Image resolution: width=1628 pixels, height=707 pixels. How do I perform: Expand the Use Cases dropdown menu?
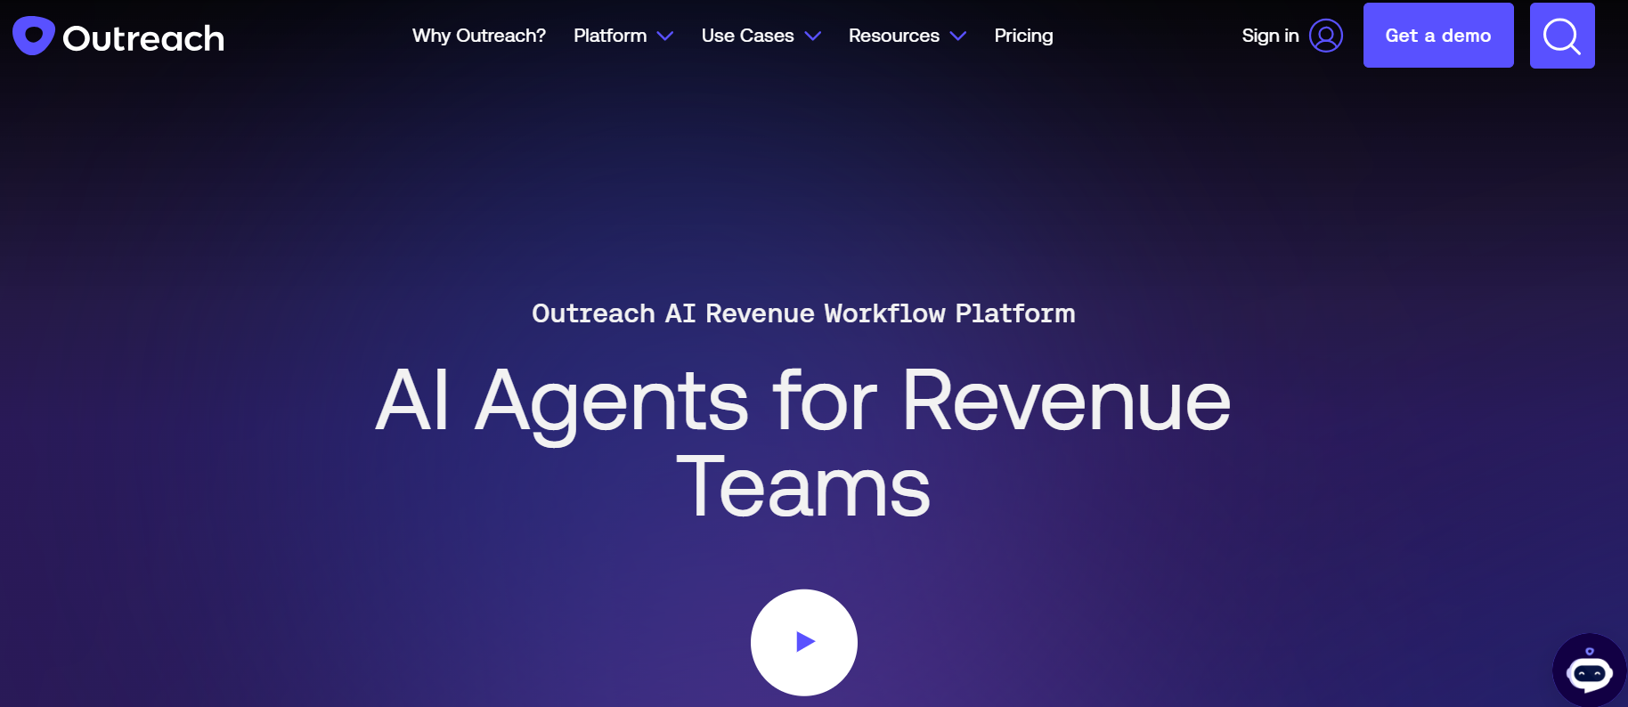pos(761,36)
